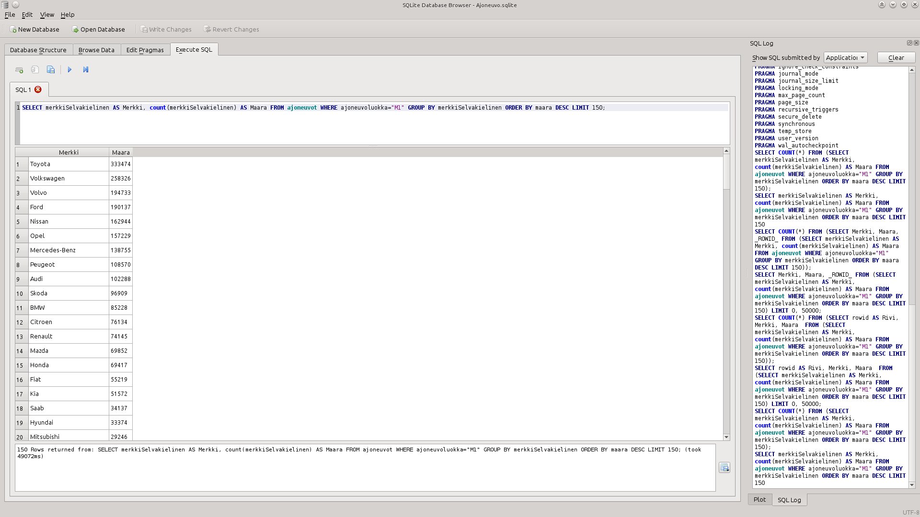Click the execute current line icon
Screen dimensions: 920x517
(86, 70)
